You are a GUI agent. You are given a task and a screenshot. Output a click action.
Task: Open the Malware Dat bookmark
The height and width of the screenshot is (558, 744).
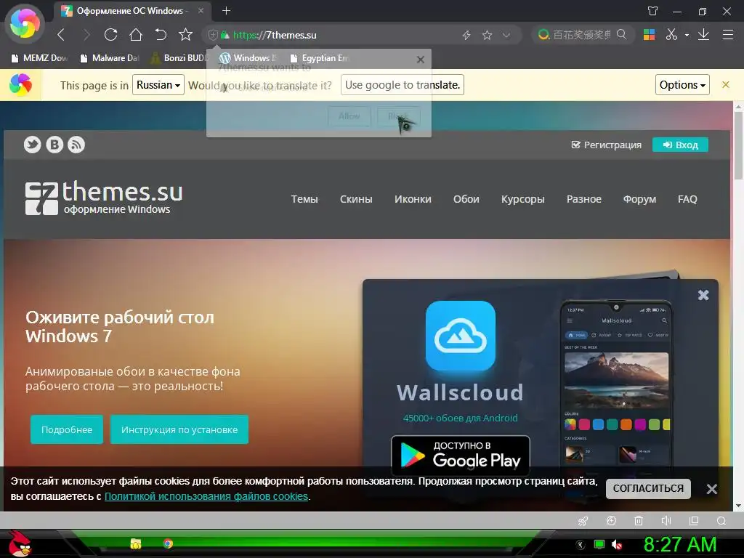click(110, 58)
